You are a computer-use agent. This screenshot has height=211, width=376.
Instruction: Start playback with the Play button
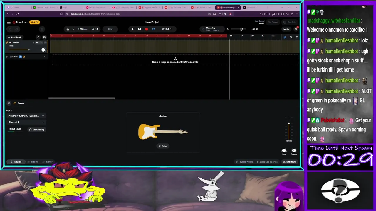coord(132,29)
